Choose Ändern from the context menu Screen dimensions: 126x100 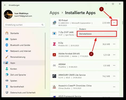coord(97,29)
